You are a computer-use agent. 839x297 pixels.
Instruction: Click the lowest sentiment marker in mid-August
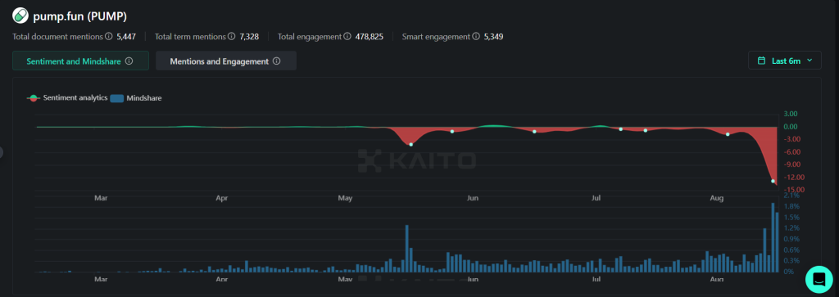click(x=773, y=181)
